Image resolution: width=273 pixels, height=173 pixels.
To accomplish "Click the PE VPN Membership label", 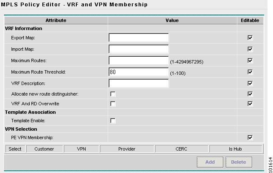I will coord(32,137).
